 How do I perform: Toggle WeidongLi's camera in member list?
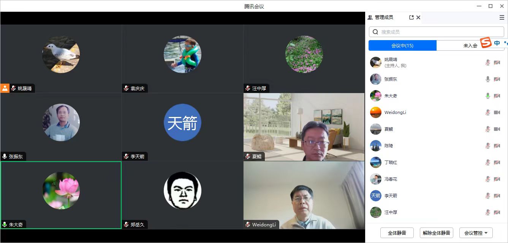(497, 112)
